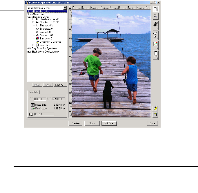Click the 1.18 GByte free space value
198x193 pixels.
click(x=59, y=109)
